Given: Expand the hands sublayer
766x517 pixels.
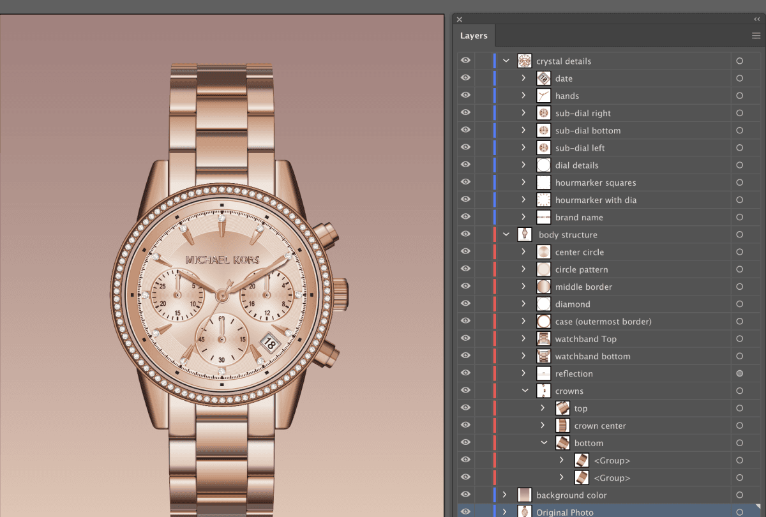Looking at the screenshot, I should click(x=523, y=95).
